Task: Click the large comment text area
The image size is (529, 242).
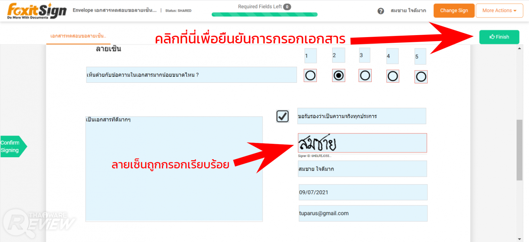Action: (x=174, y=169)
